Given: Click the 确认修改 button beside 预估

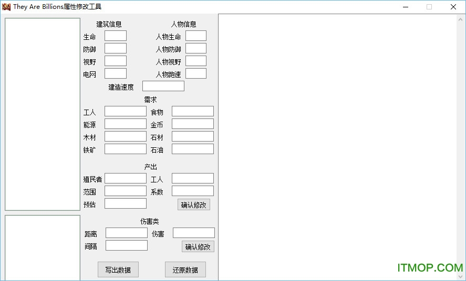Looking at the screenshot, I should click(194, 204).
